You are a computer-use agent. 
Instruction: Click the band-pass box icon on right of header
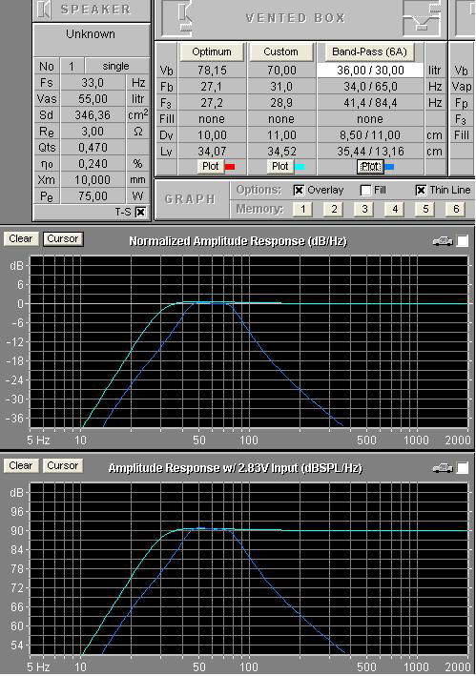coord(423,17)
